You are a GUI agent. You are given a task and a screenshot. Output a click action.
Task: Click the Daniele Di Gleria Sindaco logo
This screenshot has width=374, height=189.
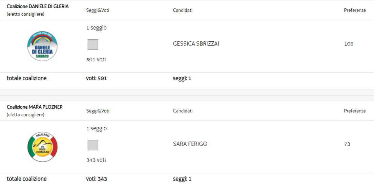(42, 46)
